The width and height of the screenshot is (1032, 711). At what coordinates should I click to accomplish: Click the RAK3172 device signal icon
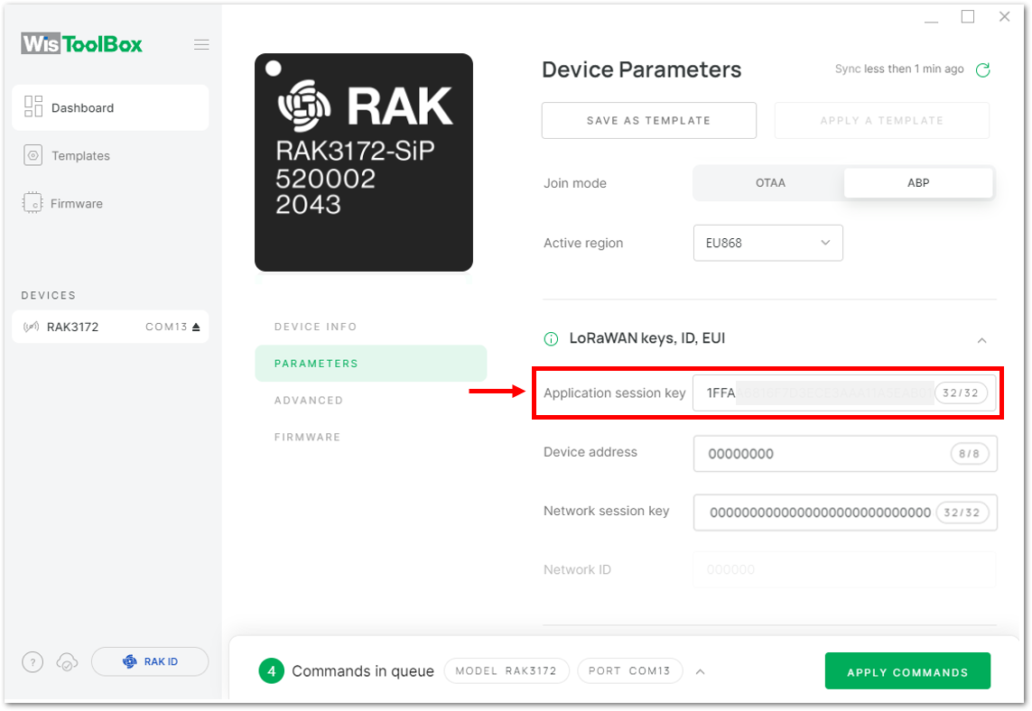[31, 327]
